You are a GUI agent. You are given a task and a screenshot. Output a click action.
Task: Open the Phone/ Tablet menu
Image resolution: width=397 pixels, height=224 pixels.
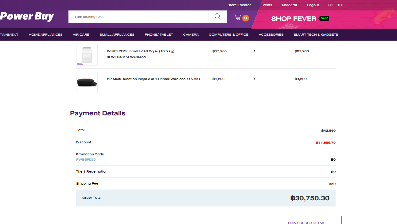(159, 34)
